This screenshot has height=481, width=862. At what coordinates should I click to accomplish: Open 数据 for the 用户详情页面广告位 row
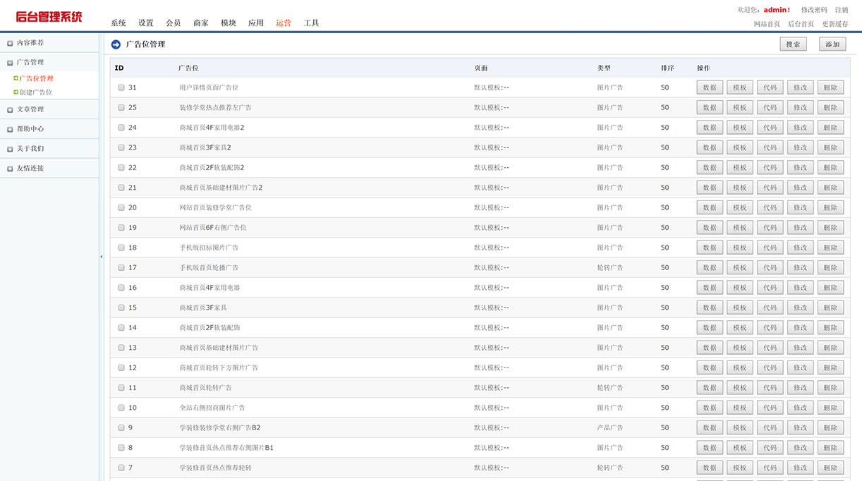click(709, 87)
